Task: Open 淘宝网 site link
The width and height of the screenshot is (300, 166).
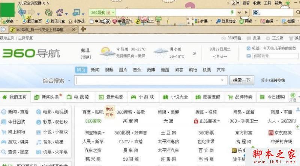Action: click(x=130, y=121)
